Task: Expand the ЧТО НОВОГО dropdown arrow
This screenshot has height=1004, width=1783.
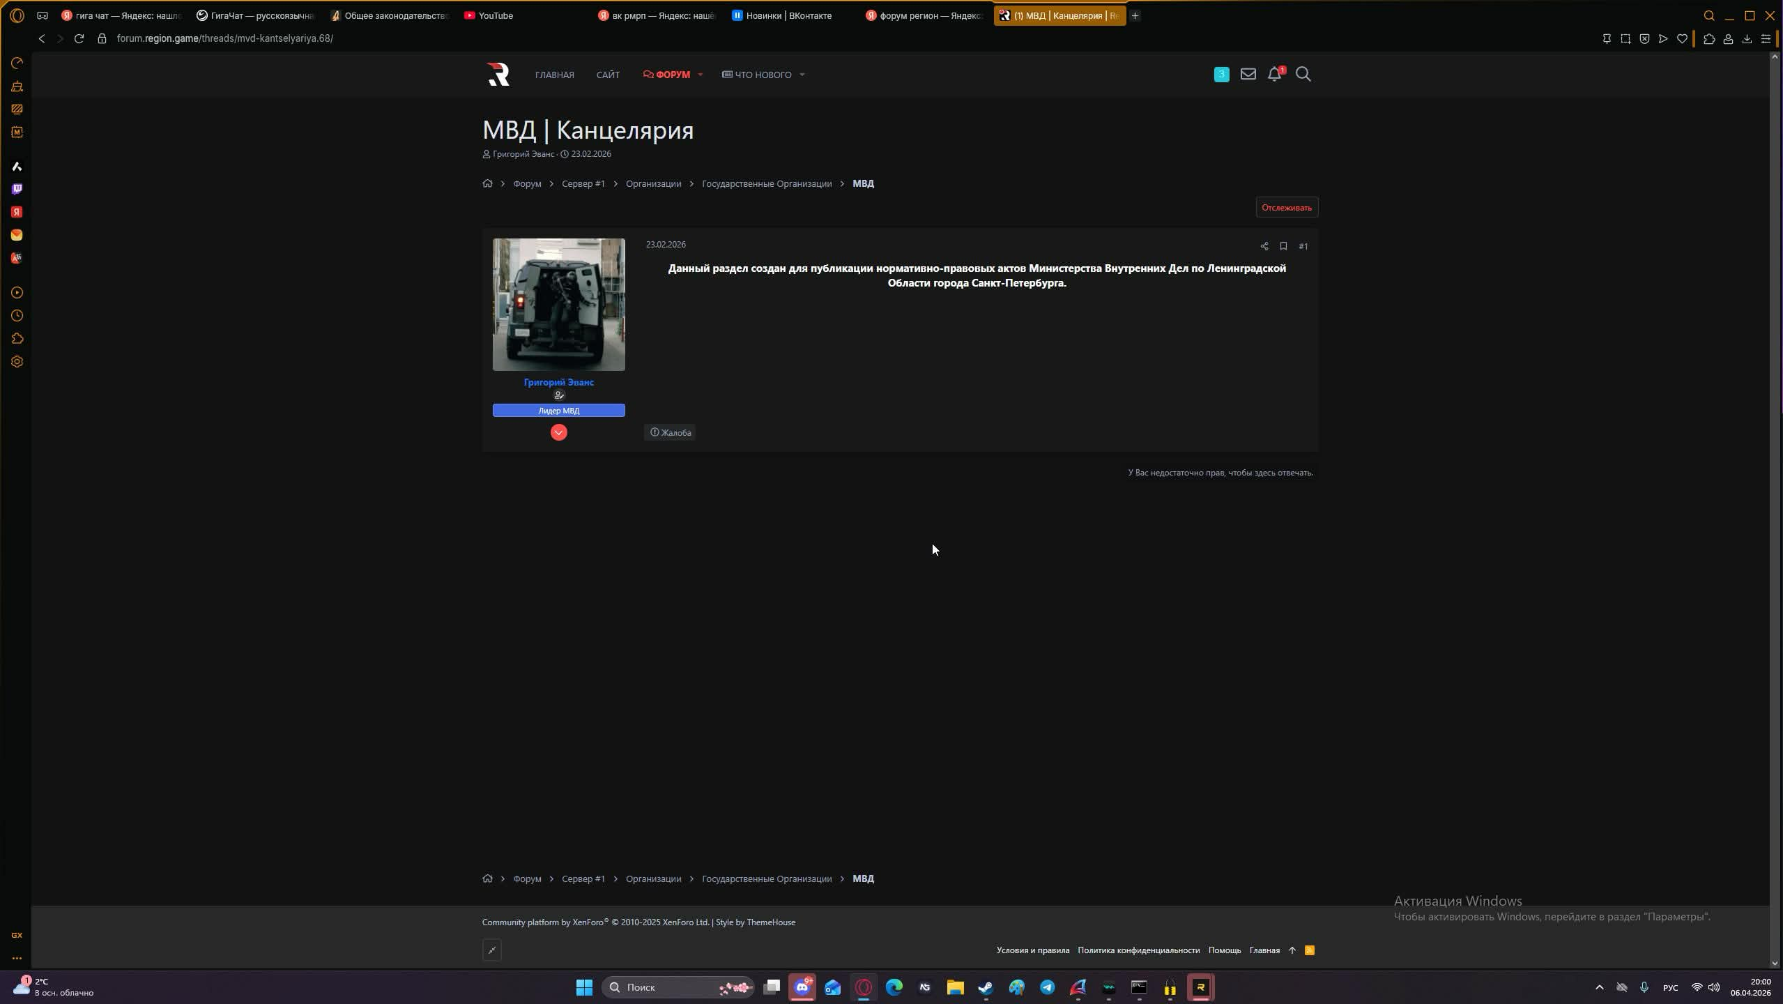Action: (x=802, y=75)
